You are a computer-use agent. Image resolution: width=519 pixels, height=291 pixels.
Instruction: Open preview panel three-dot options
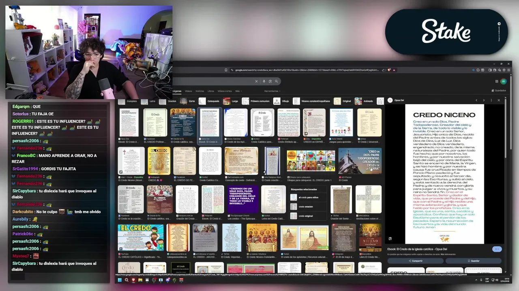point(491,100)
